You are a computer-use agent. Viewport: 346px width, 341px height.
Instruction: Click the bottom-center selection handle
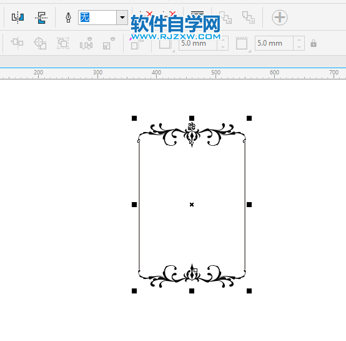pyautogui.click(x=192, y=291)
